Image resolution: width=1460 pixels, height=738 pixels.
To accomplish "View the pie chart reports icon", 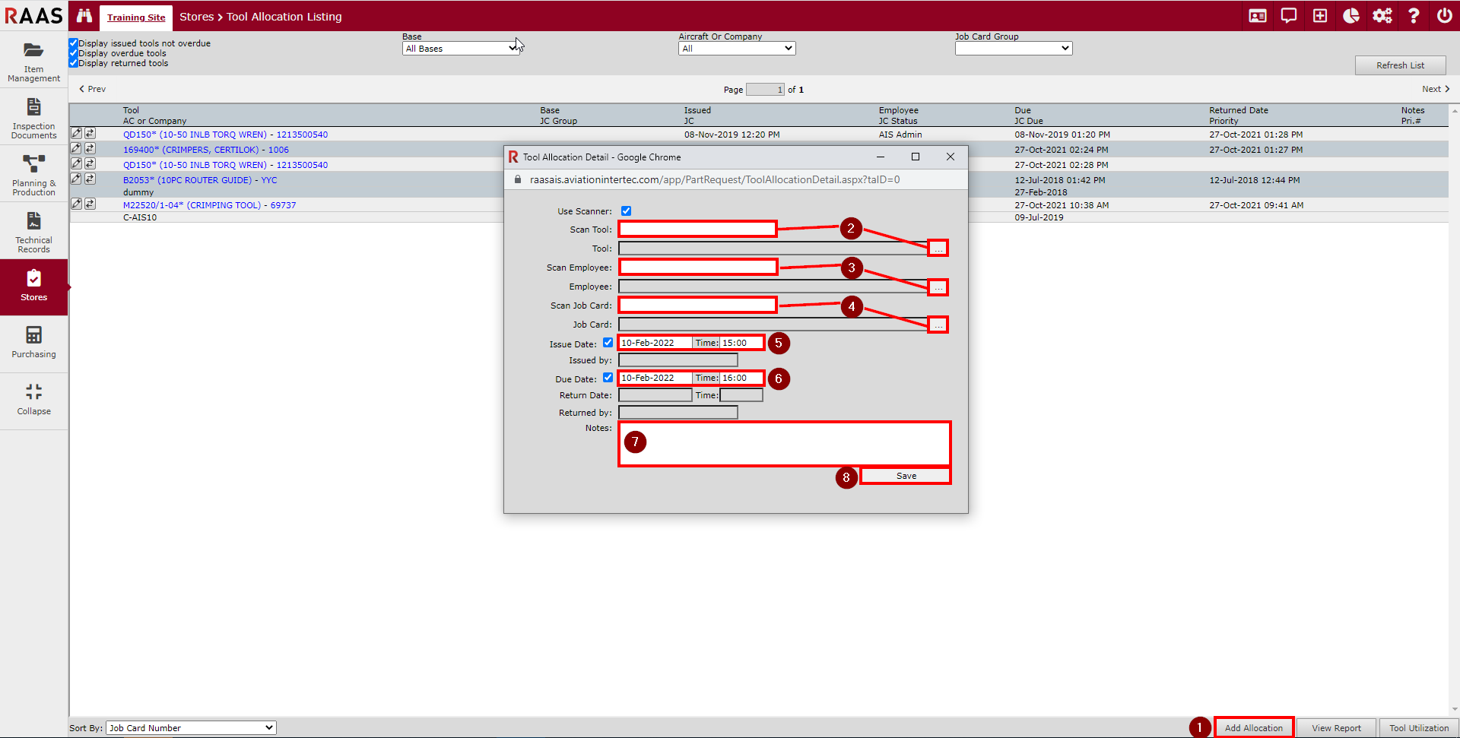I will [1351, 15].
